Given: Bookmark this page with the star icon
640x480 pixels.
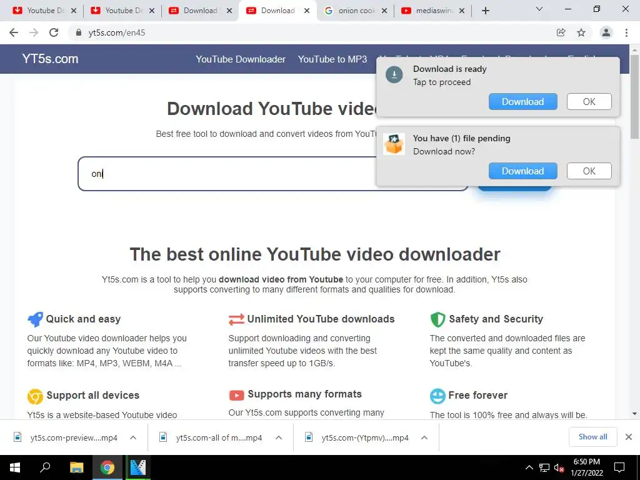Looking at the screenshot, I should click(x=581, y=32).
